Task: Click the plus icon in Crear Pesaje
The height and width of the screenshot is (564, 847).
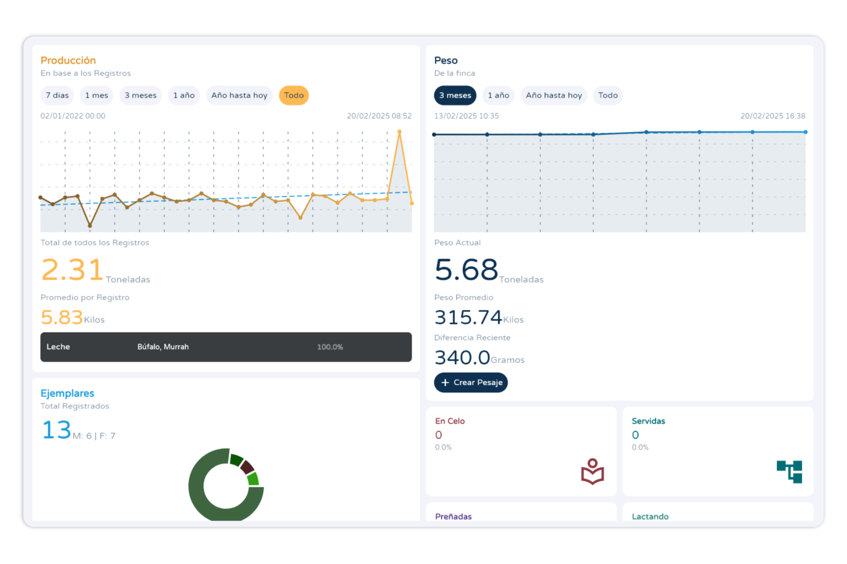Action: point(445,382)
